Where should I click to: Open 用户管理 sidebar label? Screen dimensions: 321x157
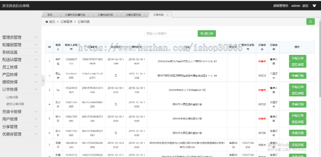point(10,119)
